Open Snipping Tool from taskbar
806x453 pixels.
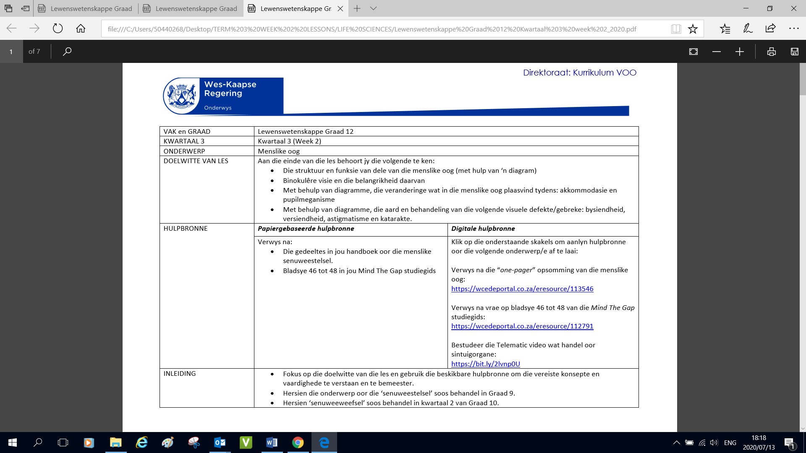194,443
